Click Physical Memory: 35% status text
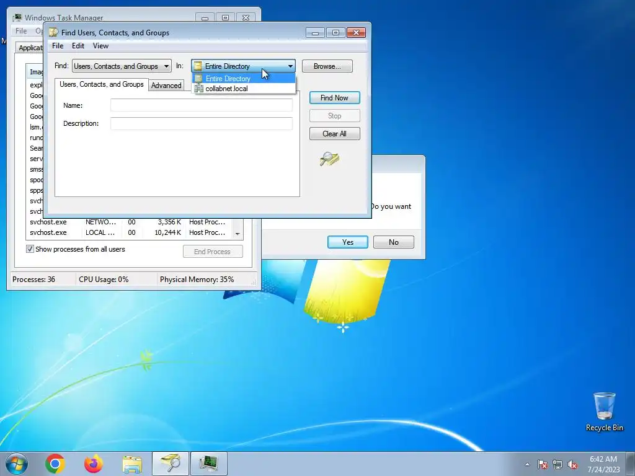Screen dimensions: 635x476 coord(197,280)
